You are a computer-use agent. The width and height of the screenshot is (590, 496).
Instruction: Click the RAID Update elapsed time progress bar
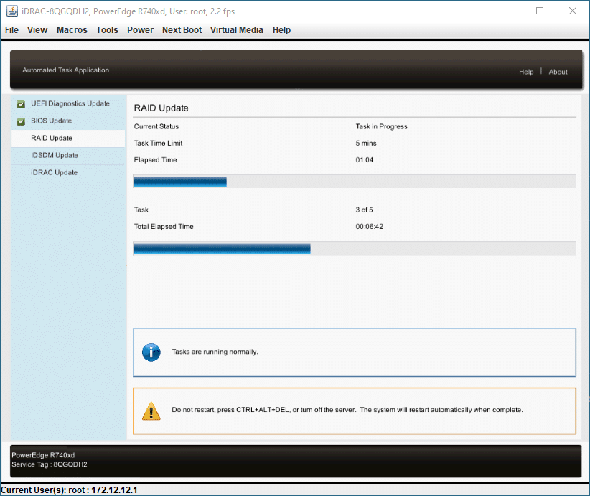tap(355, 182)
